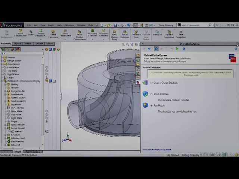Click the Search Commands field
Image resolution: width=239 pixels, height=179 pixels.
(193, 25)
